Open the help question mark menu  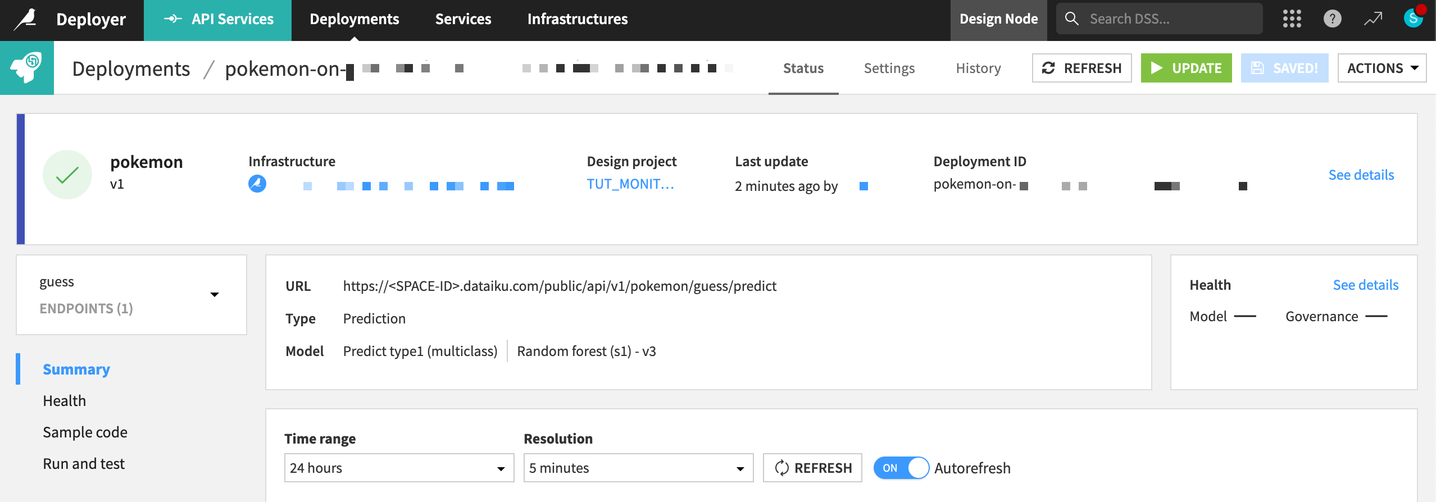1332,19
